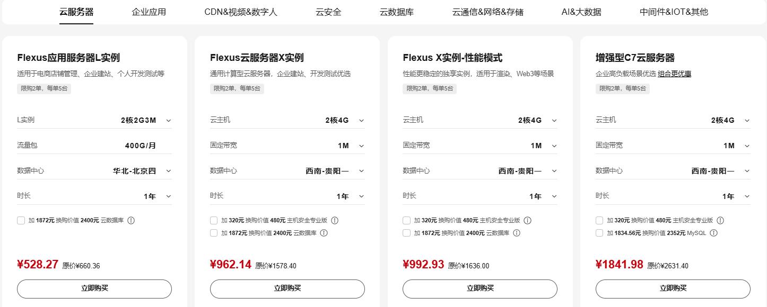Click 立即购买 for Flexus应用服务器L实例
The width and height of the screenshot is (767, 307).
coord(94,288)
